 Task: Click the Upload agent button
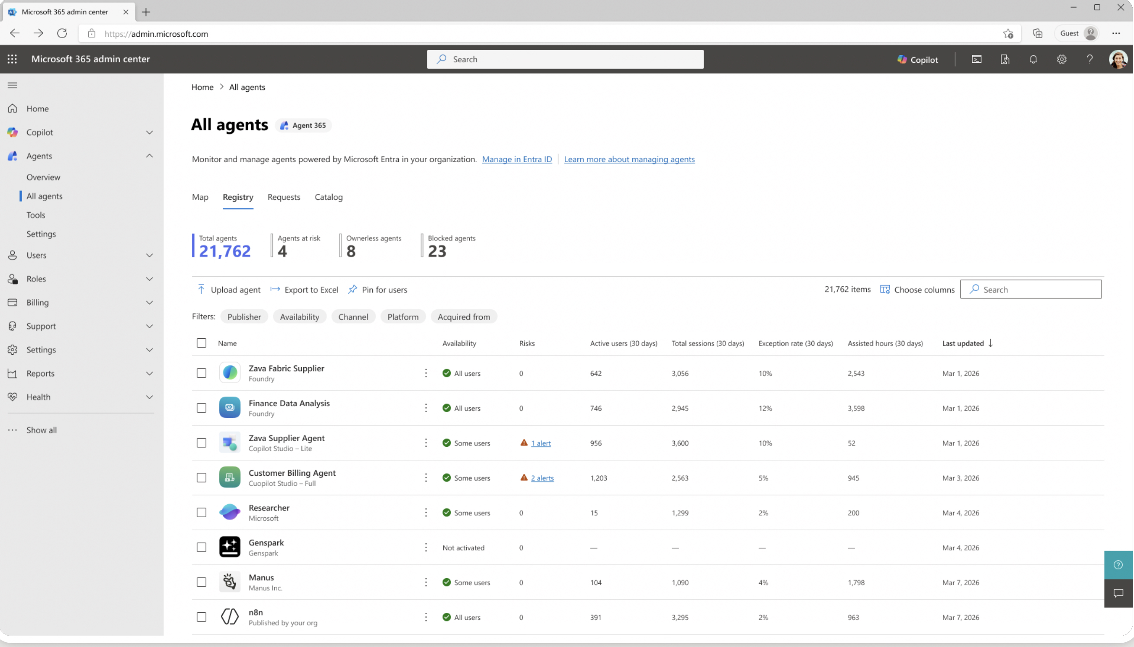[x=229, y=290]
